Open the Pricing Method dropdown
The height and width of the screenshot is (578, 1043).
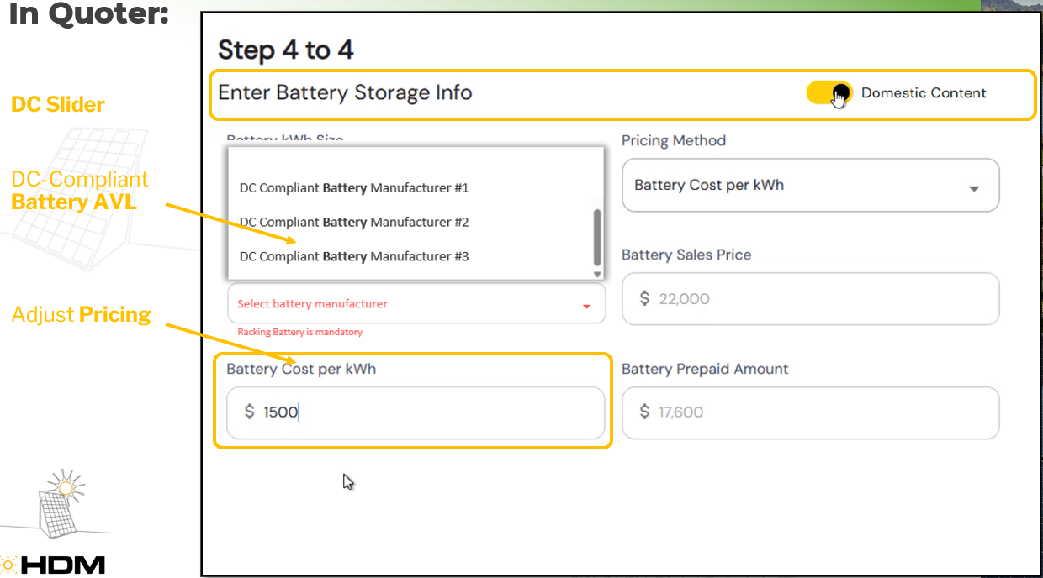[809, 186]
